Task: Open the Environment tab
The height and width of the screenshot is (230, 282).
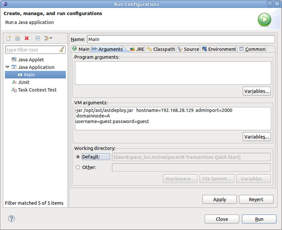Action: [219, 49]
